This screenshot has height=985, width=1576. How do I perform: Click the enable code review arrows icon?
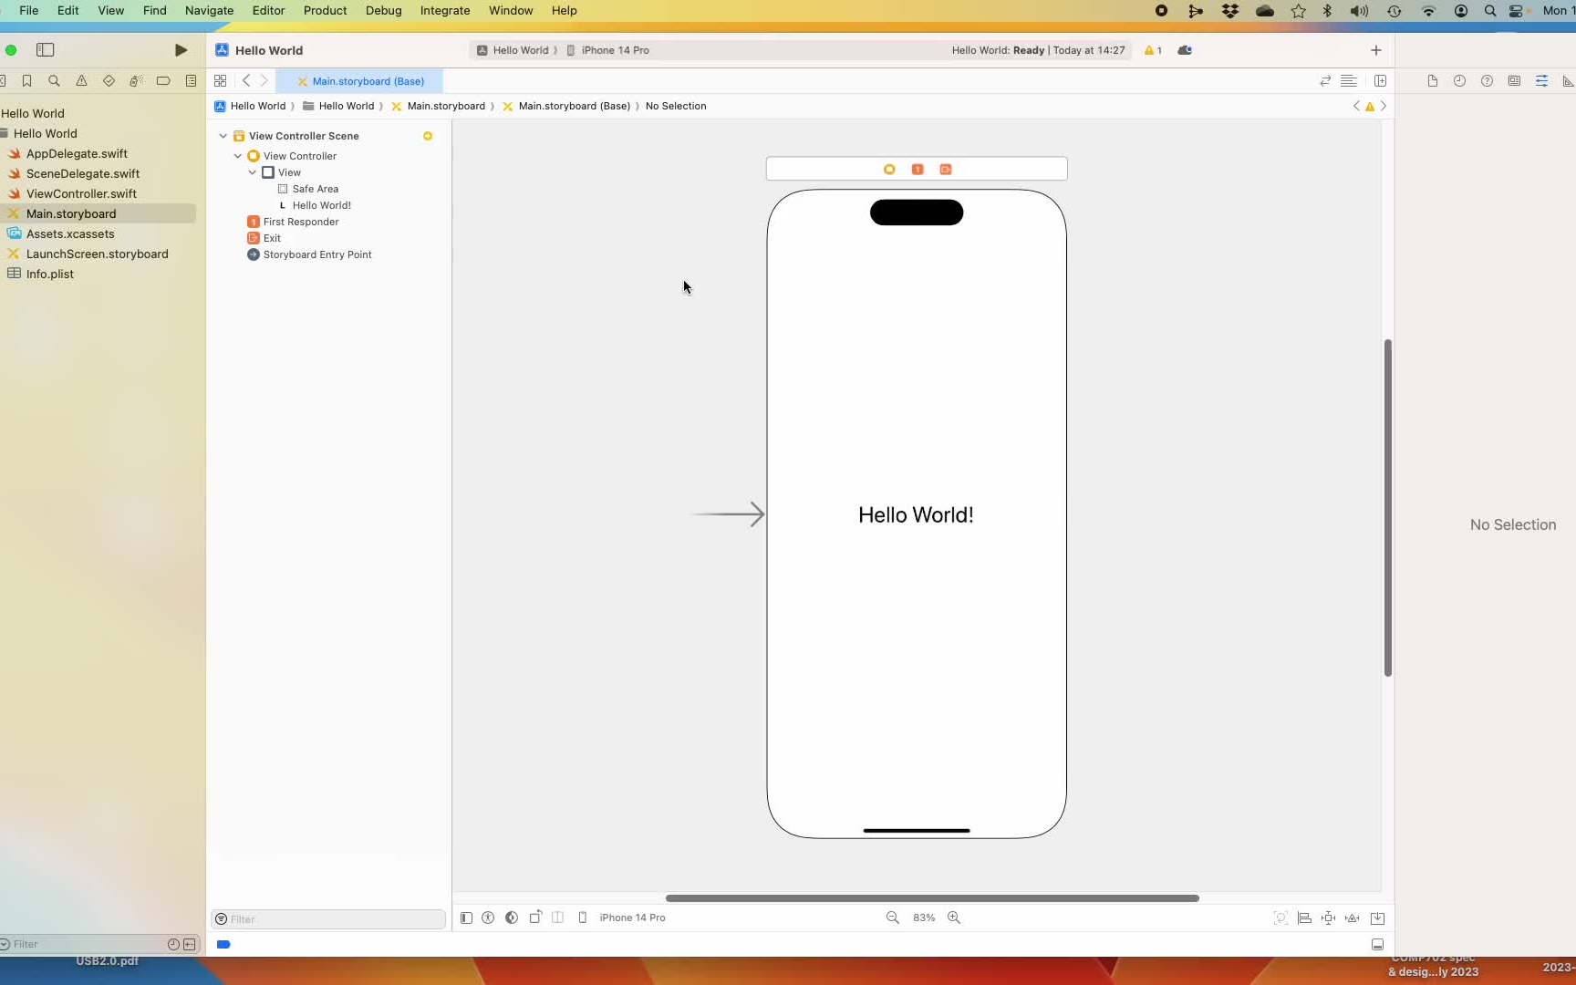click(x=1325, y=81)
